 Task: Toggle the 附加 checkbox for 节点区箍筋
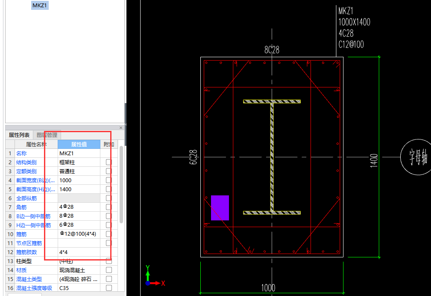click(109, 243)
